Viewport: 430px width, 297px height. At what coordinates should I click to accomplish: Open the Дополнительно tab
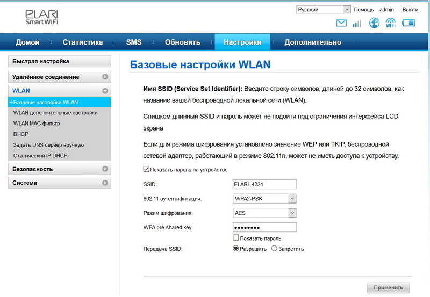[x=312, y=42]
